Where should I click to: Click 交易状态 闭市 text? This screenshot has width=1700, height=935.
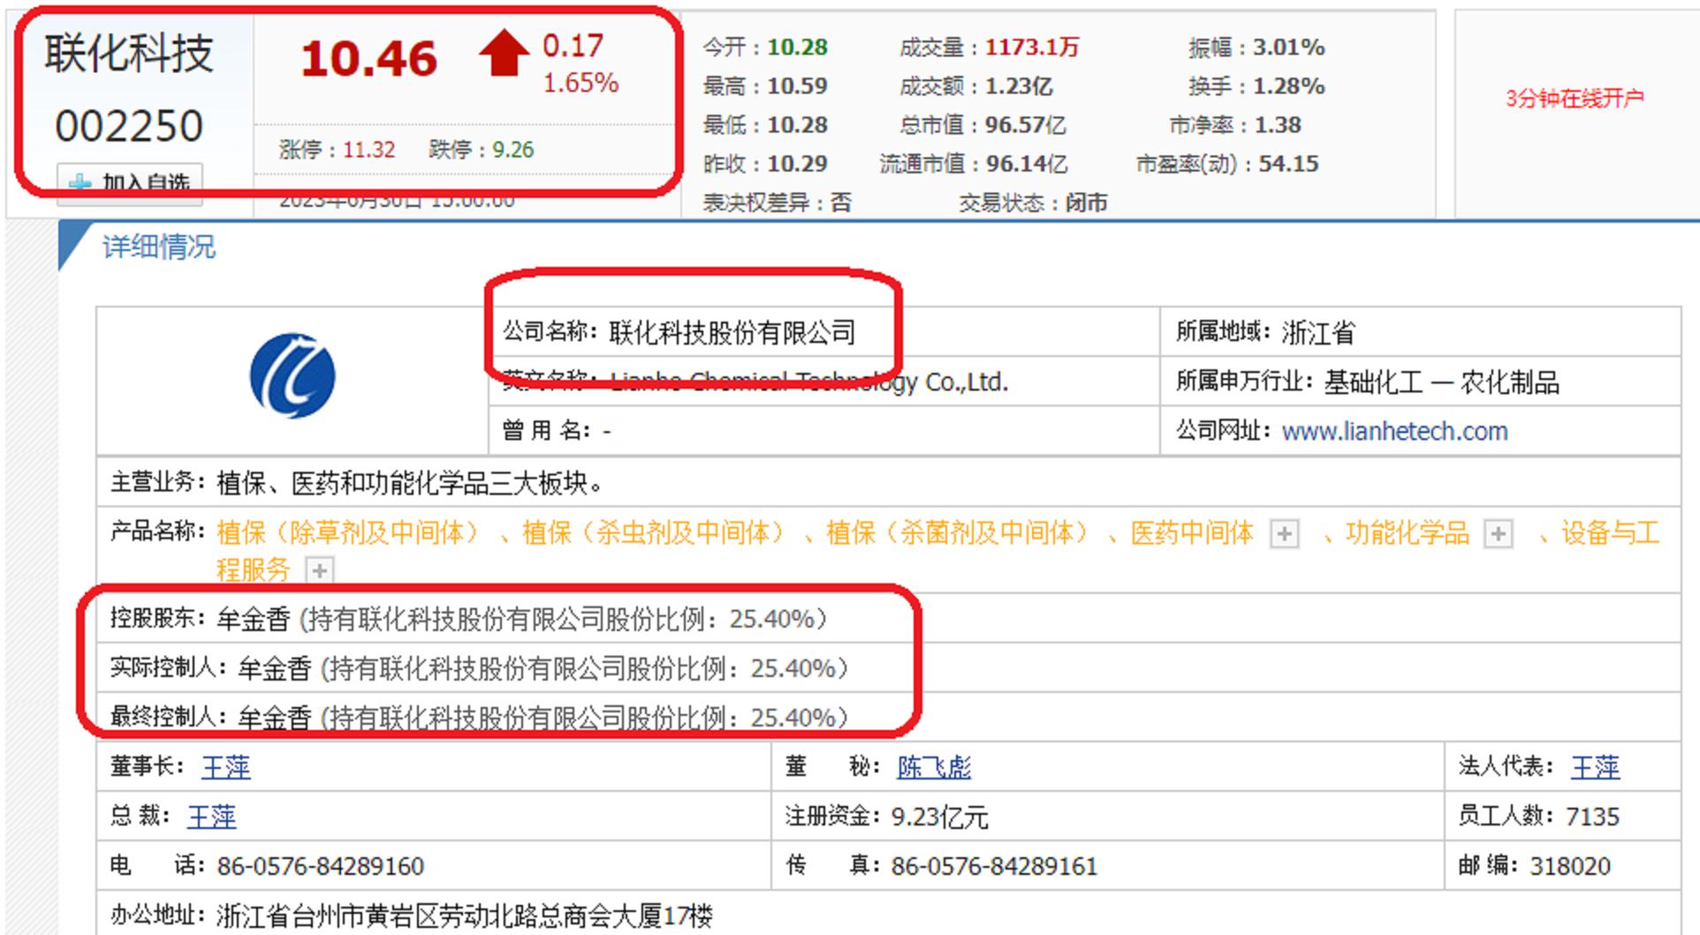pos(1086,202)
